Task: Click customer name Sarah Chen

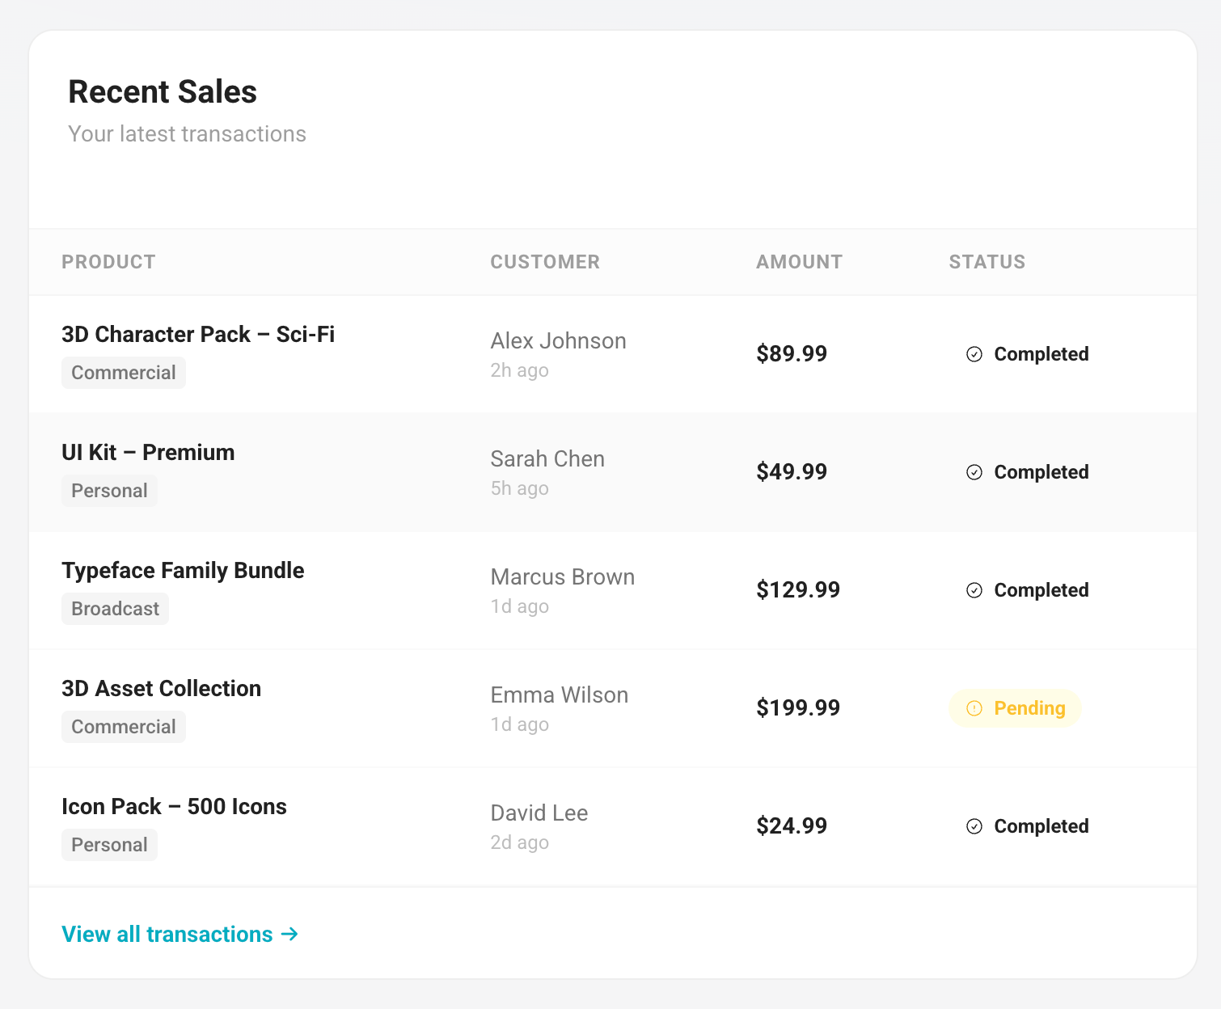Action: pos(547,459)
